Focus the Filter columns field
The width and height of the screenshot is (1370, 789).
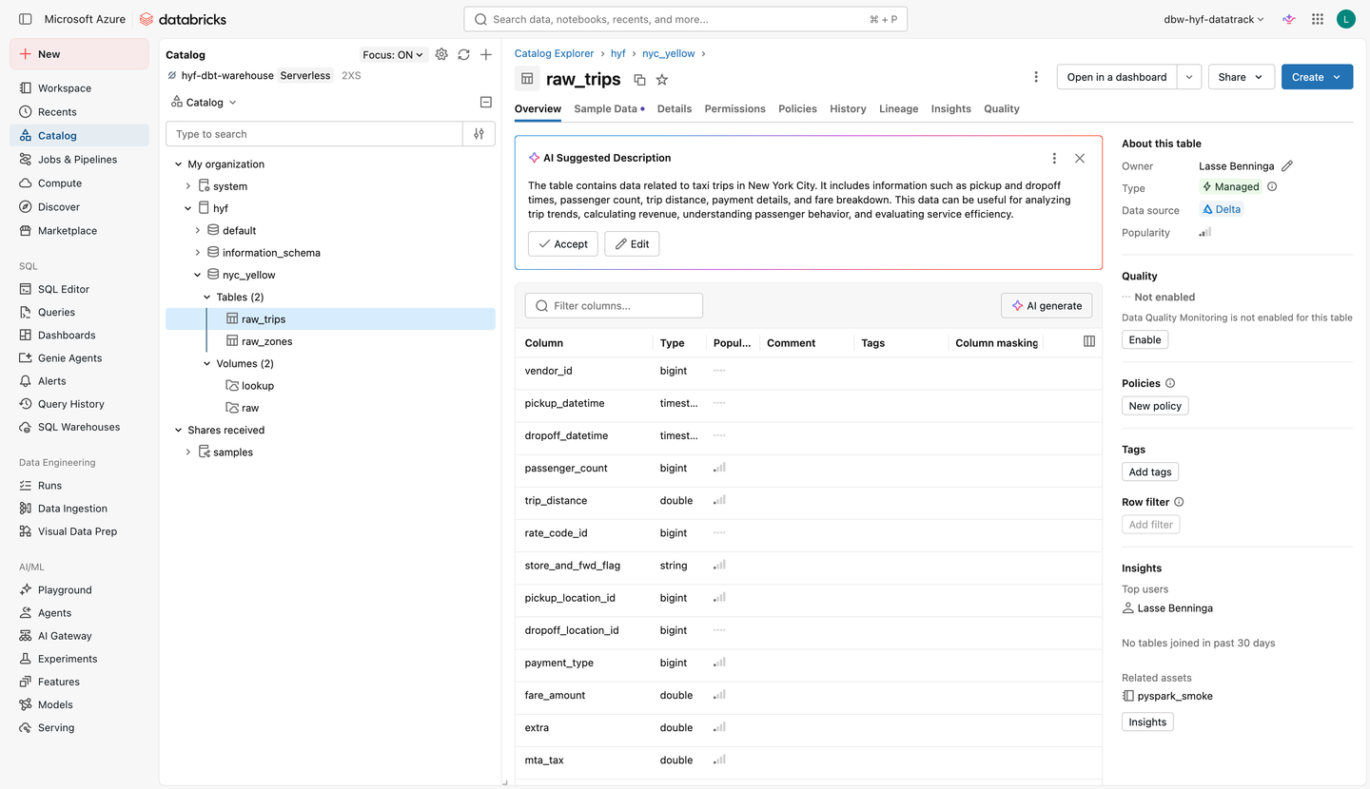coord(614,306)
